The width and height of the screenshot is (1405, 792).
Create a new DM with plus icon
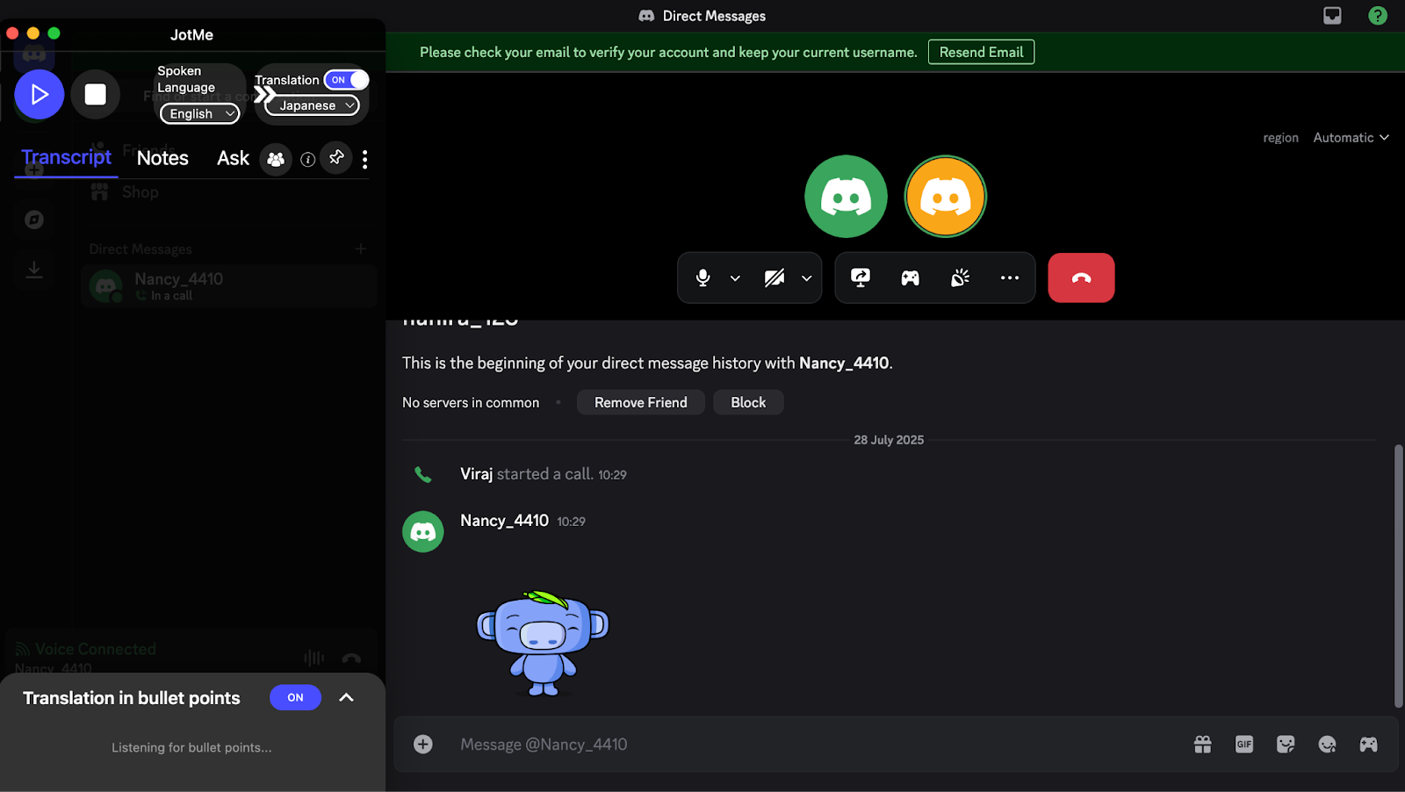[361, 249]
